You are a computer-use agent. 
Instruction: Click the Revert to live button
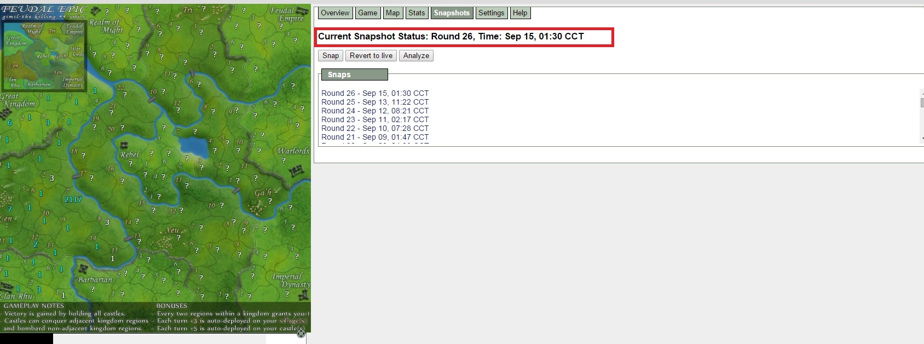point(371,56)
